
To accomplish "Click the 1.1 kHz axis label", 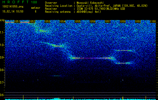I will [2, 32].
